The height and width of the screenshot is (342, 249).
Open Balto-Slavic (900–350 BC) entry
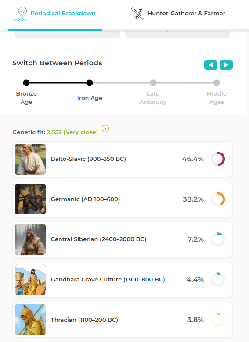coord(123,159)
